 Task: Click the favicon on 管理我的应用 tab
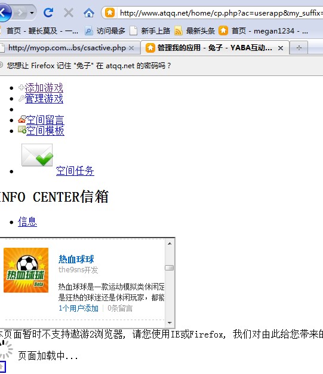coord(150,48)
